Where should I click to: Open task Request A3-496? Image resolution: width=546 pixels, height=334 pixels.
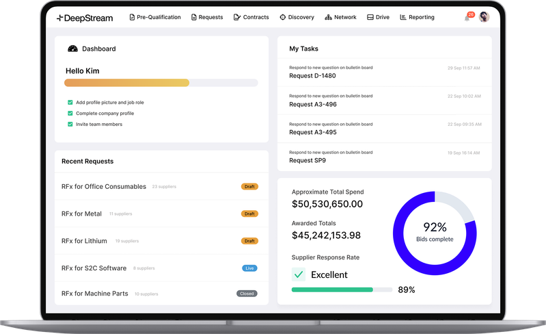385,101
